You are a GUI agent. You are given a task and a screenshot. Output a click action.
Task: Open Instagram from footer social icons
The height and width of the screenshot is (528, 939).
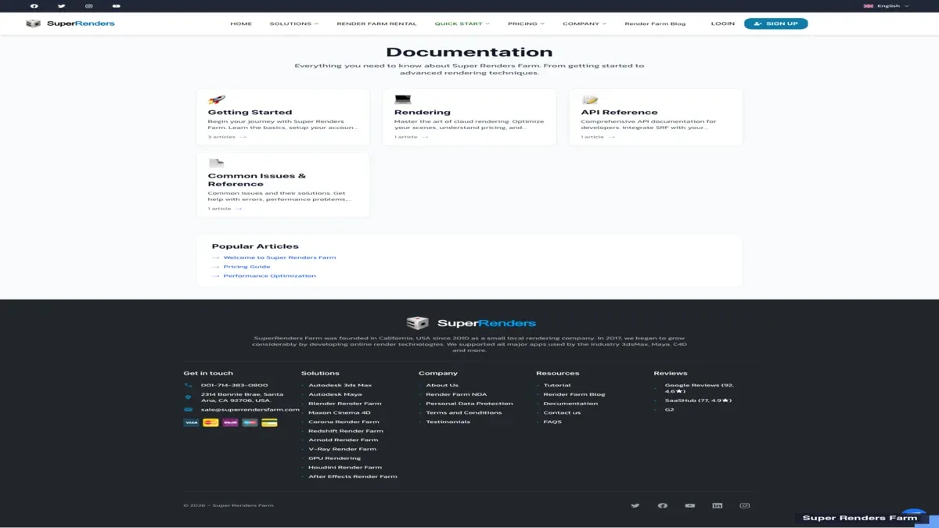pyautogui.click(x=745, y=505)
